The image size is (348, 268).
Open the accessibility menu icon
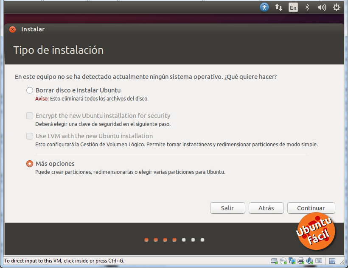click(264, 7)
